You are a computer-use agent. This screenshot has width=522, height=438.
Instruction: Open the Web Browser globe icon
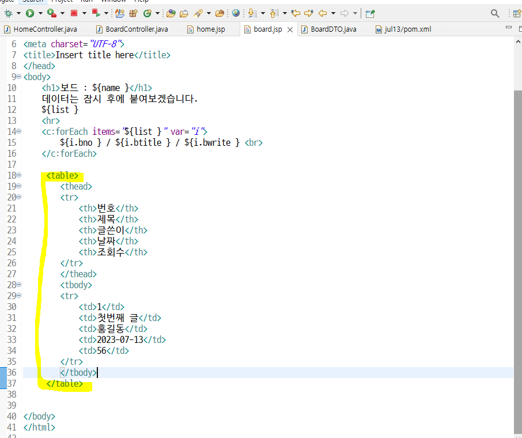236,13
